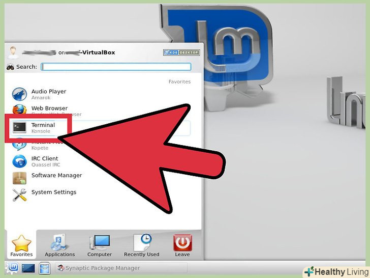Click the "Audio Player" label
The height and width of the screenshot is (278, 370).
pos(49,92)
